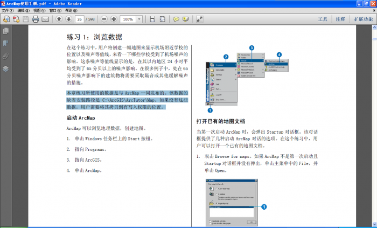Click the email envelope icon
377x228 pixels.
tap(45, 19)
